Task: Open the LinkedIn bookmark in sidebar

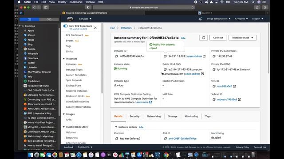Action: [x=32, y=67]
